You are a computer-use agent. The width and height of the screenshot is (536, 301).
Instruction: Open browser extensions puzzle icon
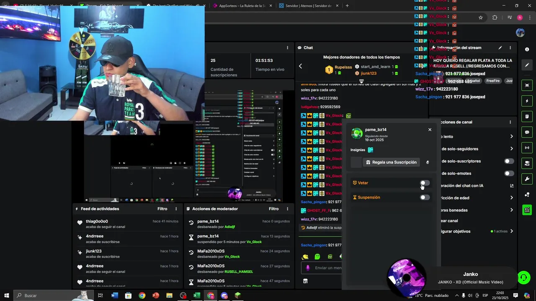click(495, 18)
